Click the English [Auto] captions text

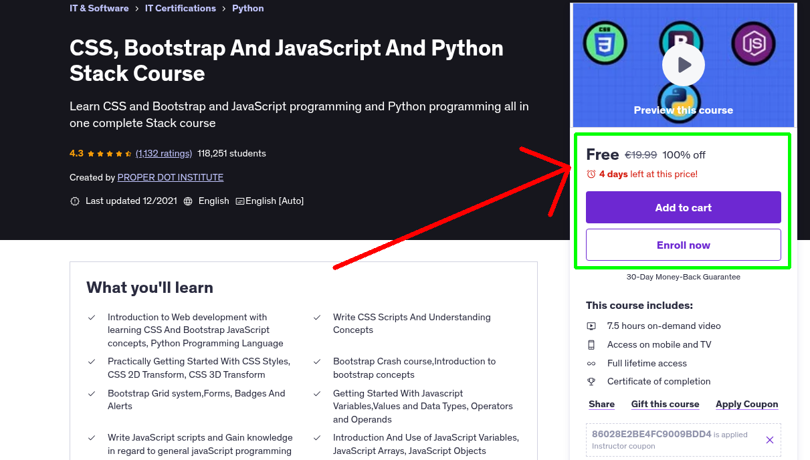pyautogui.click(x=274, y=201)
